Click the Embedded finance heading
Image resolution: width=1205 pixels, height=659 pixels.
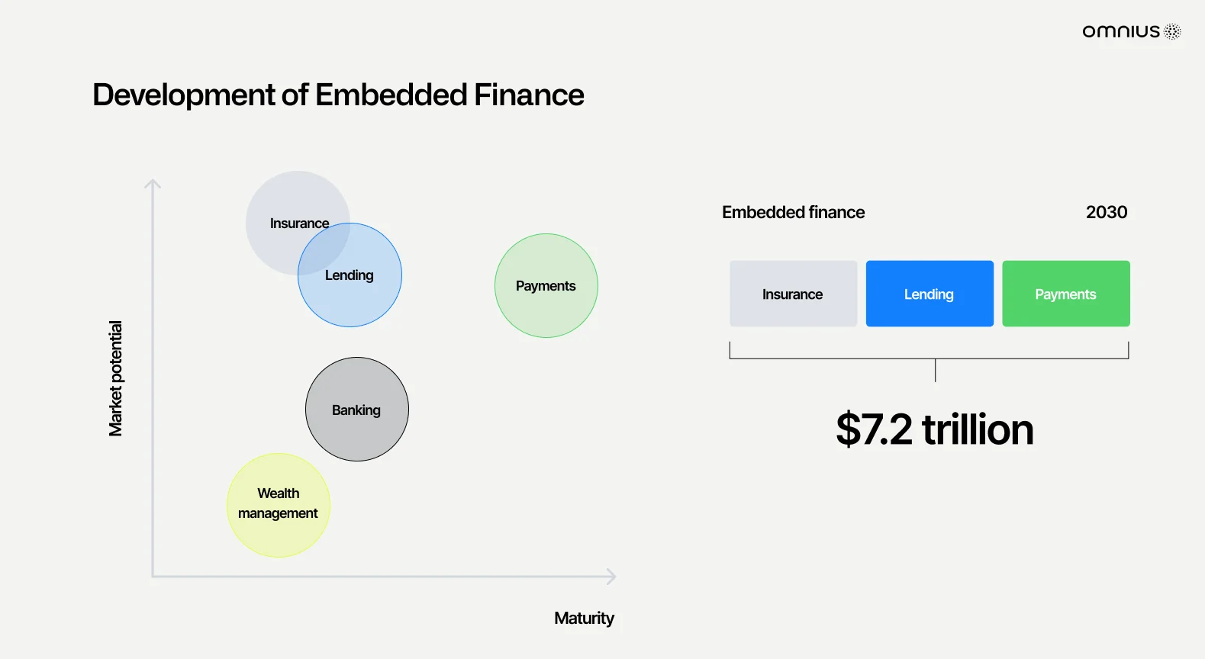tap(794, 212)
